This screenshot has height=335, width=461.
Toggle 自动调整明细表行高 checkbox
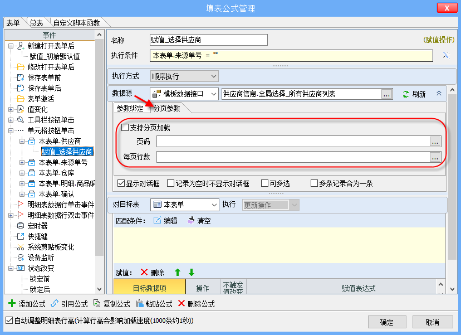(x=9, y=321)
